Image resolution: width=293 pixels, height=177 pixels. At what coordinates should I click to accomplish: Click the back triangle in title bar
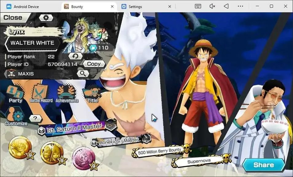click(226, 6)
